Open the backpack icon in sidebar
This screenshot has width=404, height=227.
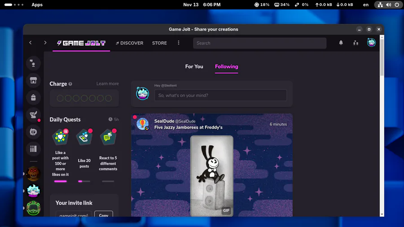click(x=33, y=97)
